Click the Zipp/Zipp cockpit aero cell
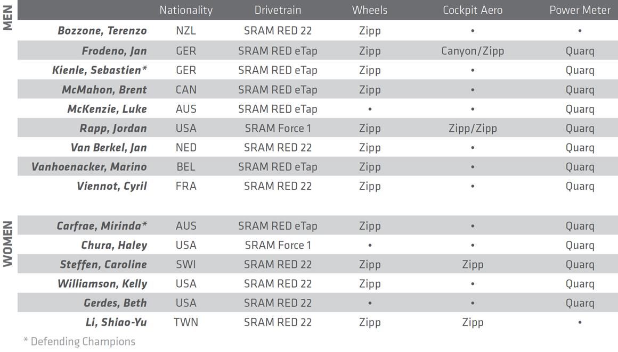This screenshot has width=618, height=352. click(473, 128)
